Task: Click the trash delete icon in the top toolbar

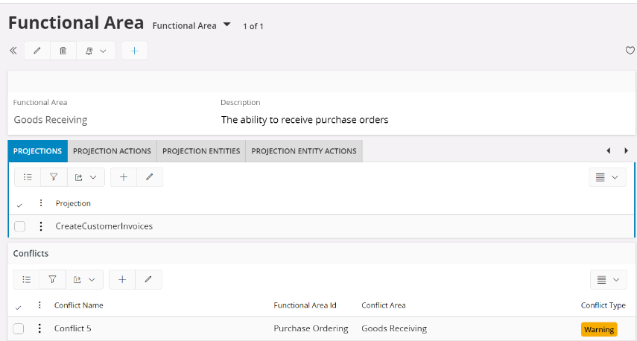Action: click(x=63, y=51)
